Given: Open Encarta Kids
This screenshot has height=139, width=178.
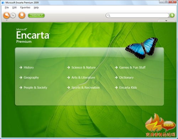Looking at the screenshot, I should click(128, 87).
